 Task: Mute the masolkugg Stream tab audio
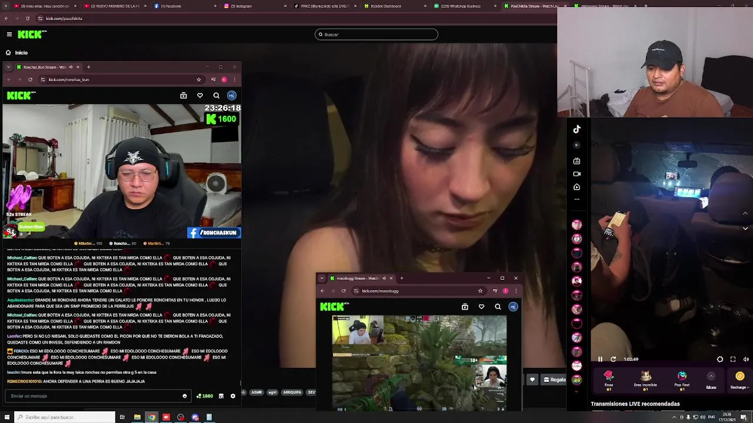(x=384, y=278)
